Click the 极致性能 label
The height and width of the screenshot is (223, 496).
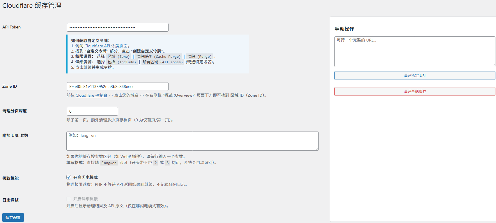(x=10, y=178)
